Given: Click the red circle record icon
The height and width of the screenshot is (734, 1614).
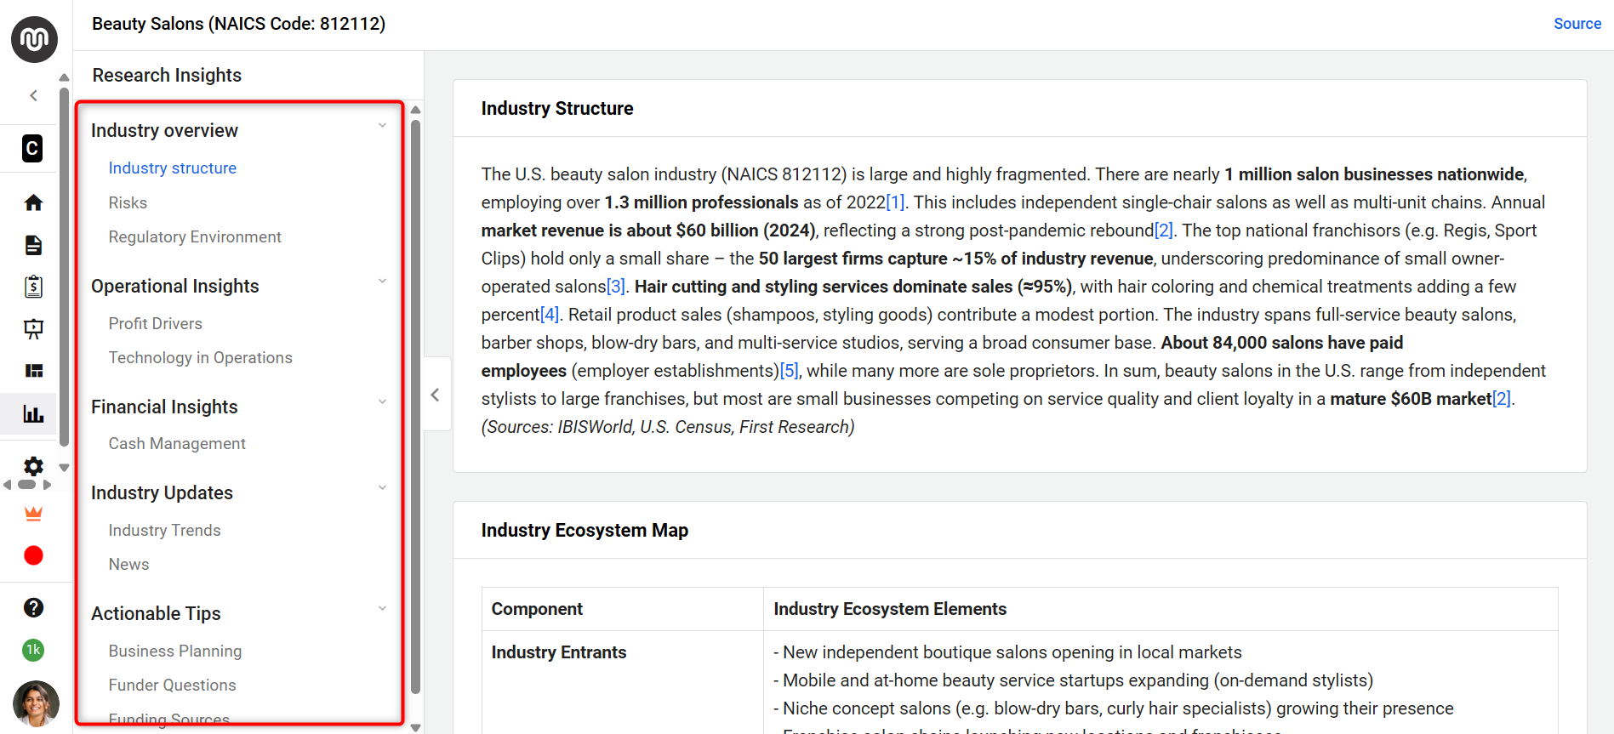Looking at the screenshot, I should click(33, 555).
